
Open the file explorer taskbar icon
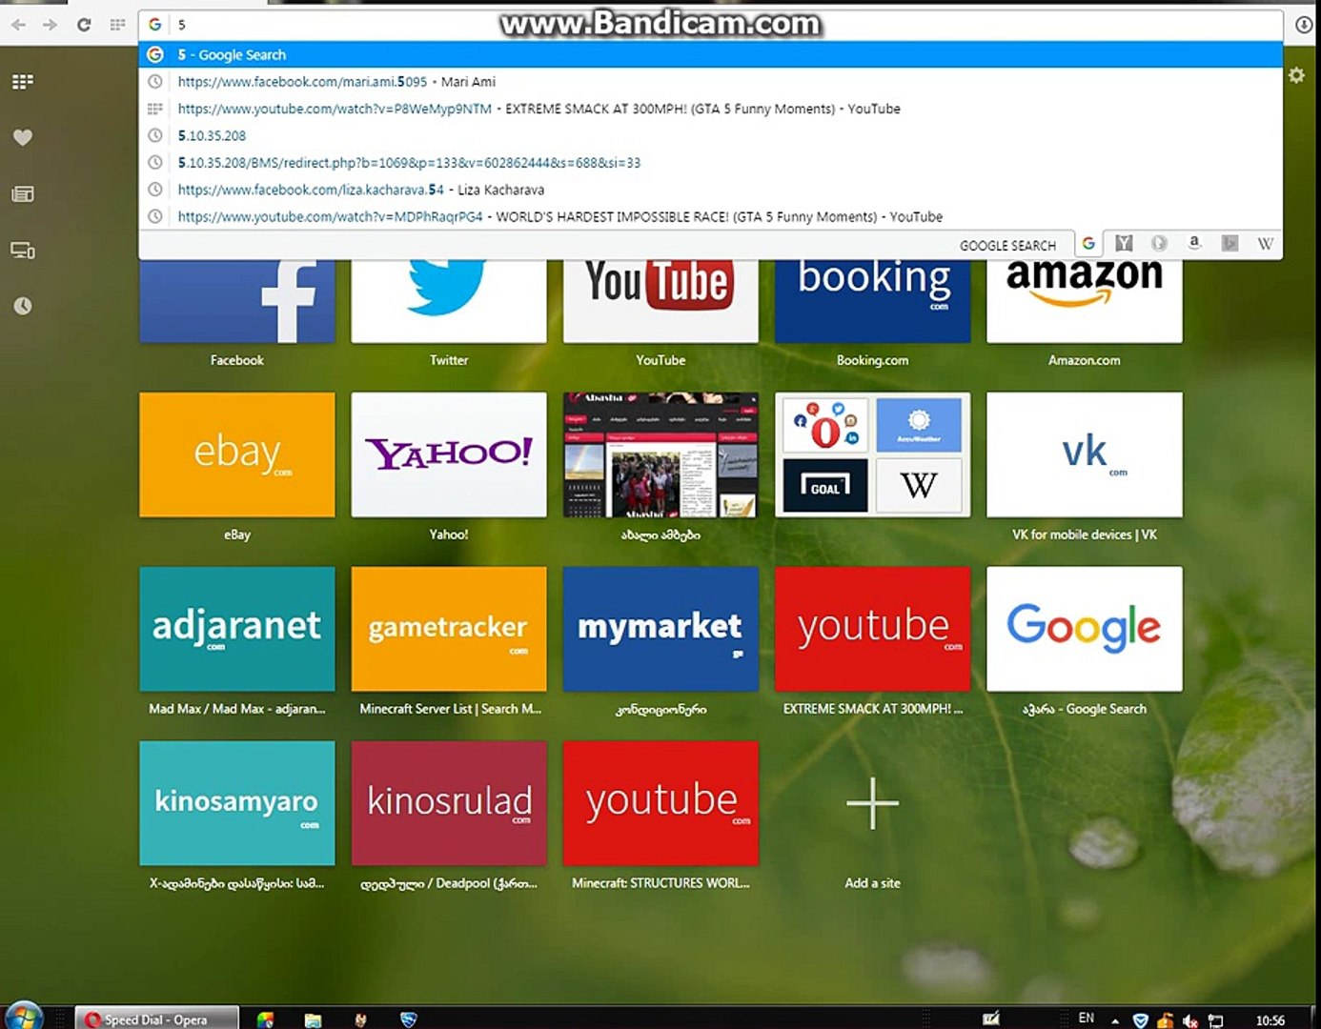pyautogui.click(x=313, y=1019)
